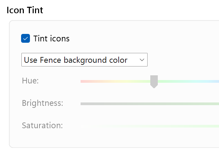This screenshot has width=219, height=154.
Task: Click the Hue slider thumb handle
Action: (154, 81)
